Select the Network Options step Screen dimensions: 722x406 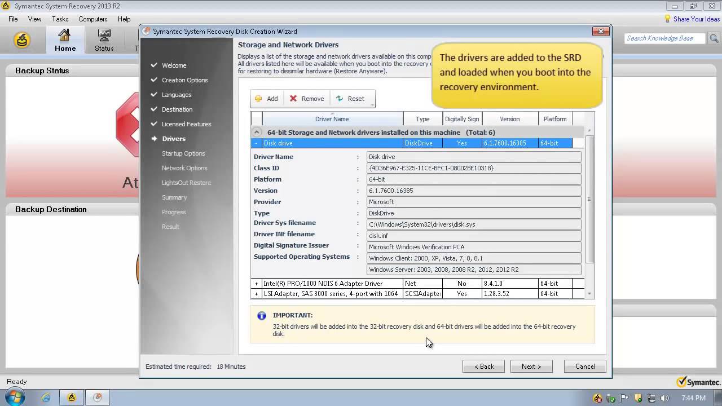(184, 168)
